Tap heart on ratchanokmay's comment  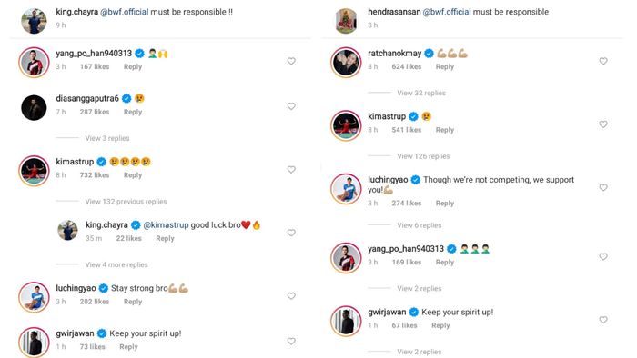pyautogui.click(x=603, y=61)
